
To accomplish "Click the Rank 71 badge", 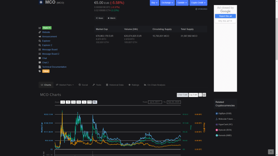I will (x=47, y=28).
